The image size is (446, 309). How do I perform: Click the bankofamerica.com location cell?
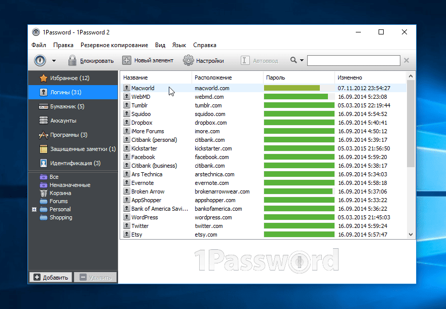point(218,209)
